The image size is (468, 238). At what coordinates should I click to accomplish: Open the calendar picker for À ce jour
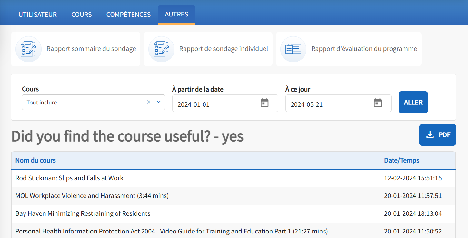pyautogui.click(x=377, y=103)
